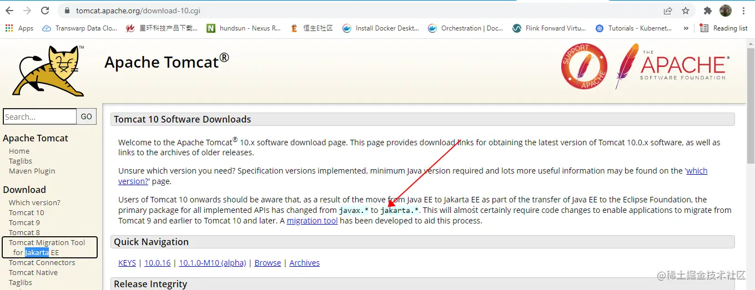755x290 pixels.
Task: Expand hidden bookmarks chevron
Action: pyautogui.click(x=686, y=28)
